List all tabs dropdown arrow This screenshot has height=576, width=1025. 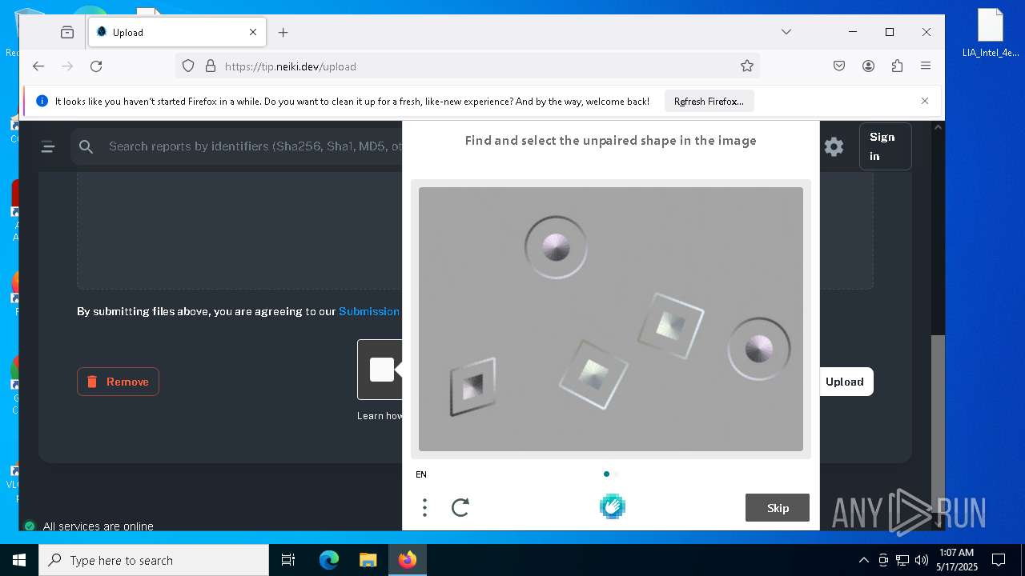(786, 32)
